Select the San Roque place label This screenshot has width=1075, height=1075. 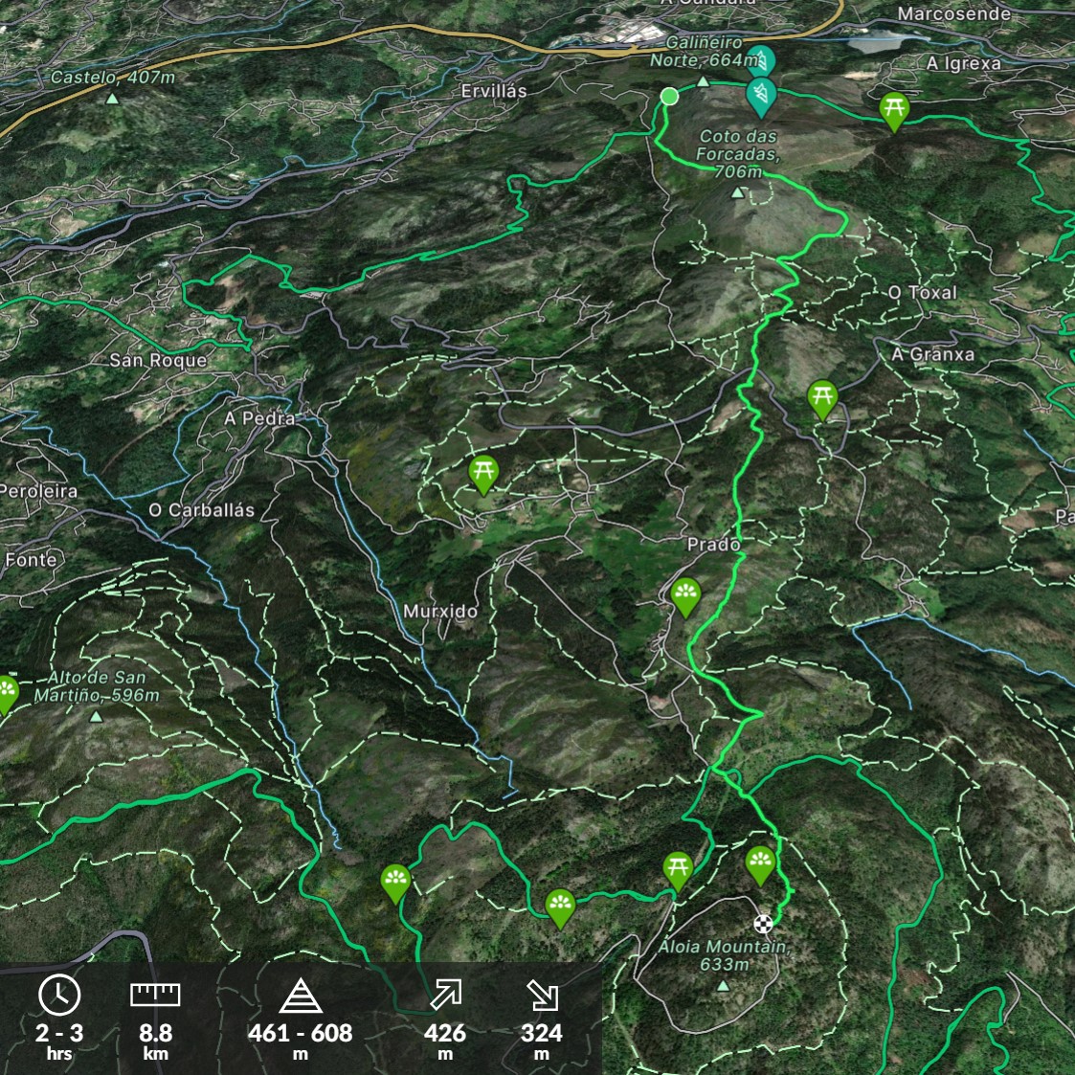tap(158, 360)
